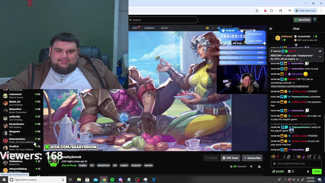
Task: Open Wi-Fi network icon in tray
Action: point(298,180)
